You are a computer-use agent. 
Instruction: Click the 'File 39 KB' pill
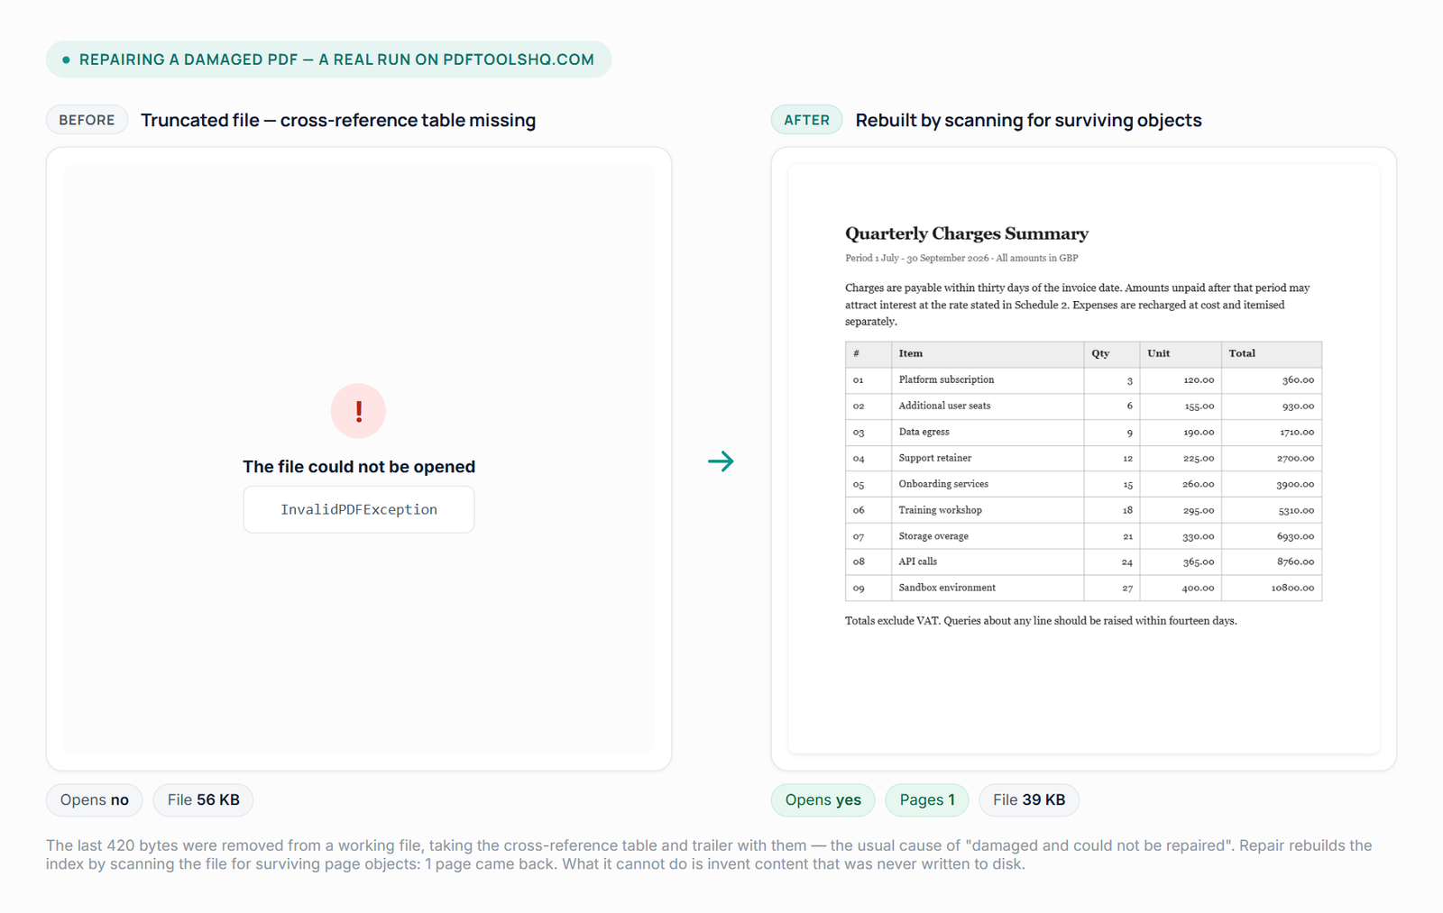pos(1029,799)
